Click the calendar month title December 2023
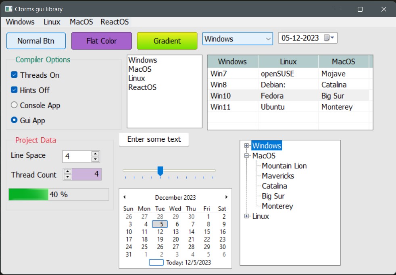This screenshot has width=396, height=275. click(x=175, y=197)
